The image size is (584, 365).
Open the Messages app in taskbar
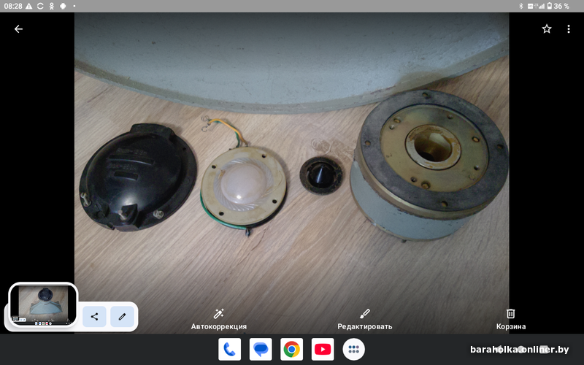tap(261, 350)
